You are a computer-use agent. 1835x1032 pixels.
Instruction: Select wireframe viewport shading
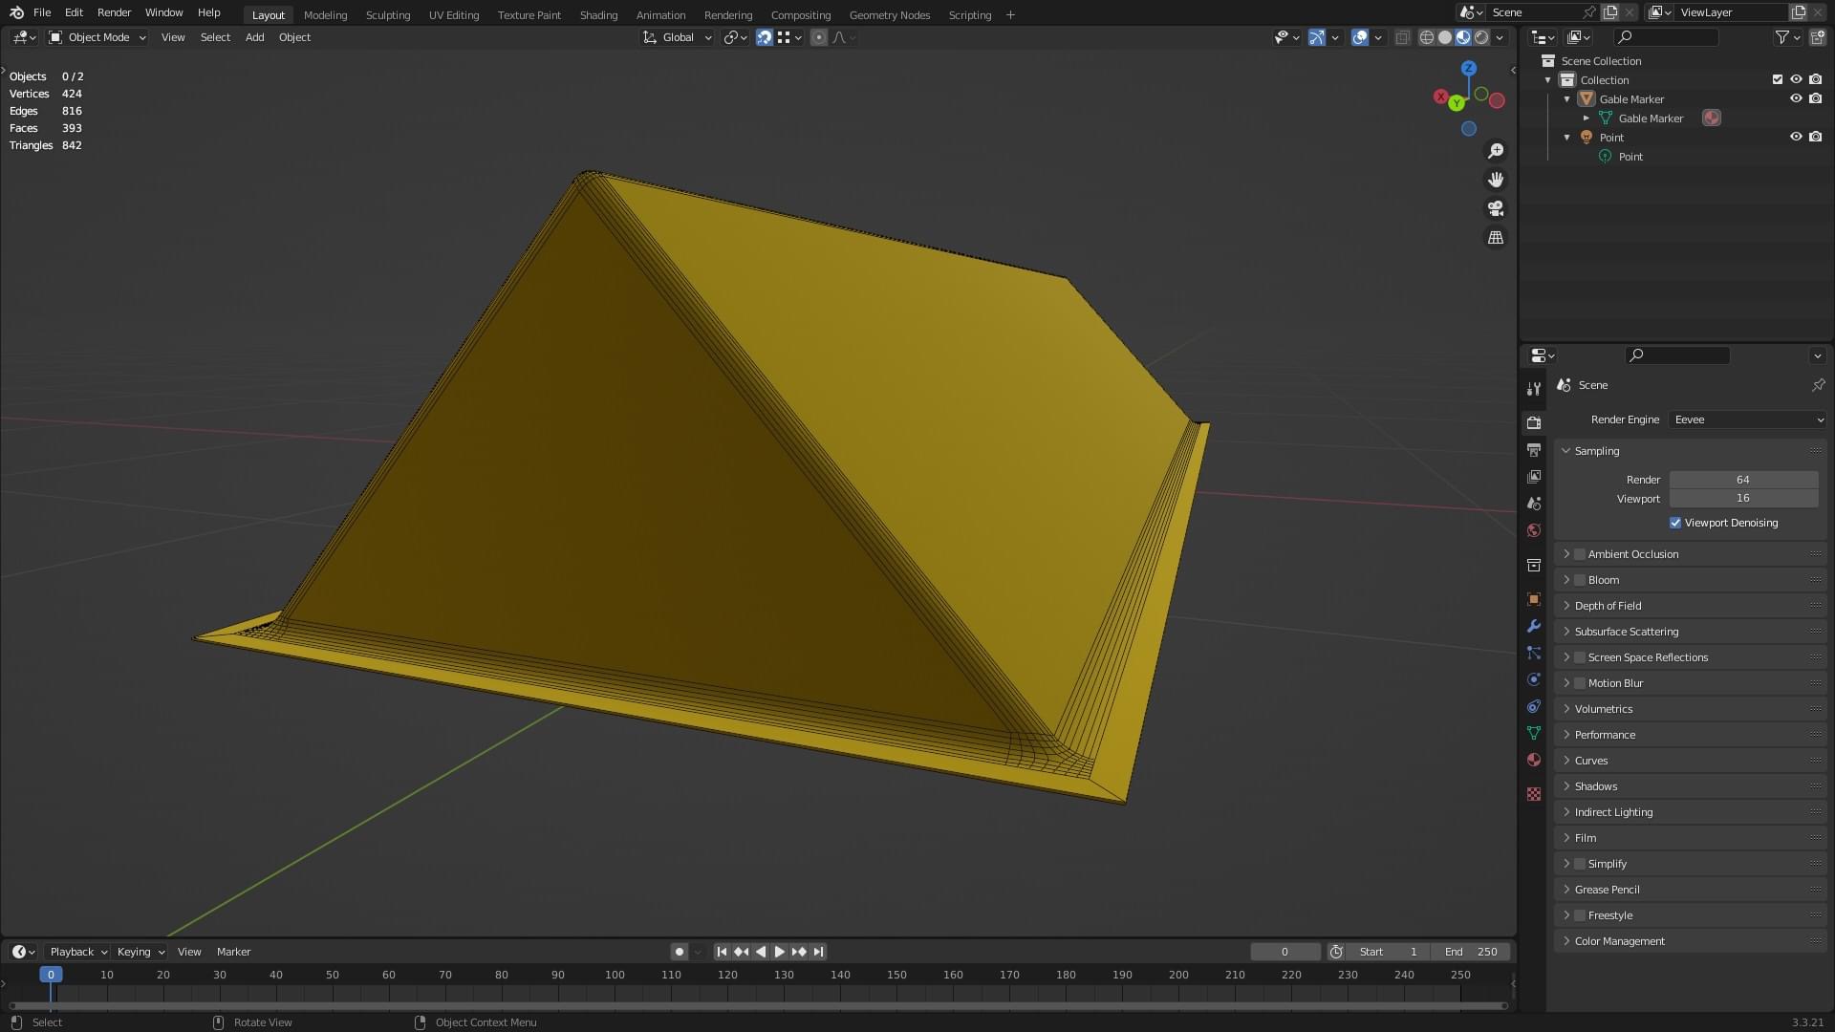(1427, 37)
